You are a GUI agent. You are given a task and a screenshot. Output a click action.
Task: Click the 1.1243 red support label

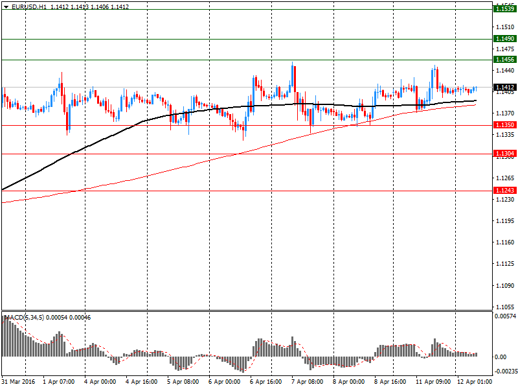[x=505, y=190]
